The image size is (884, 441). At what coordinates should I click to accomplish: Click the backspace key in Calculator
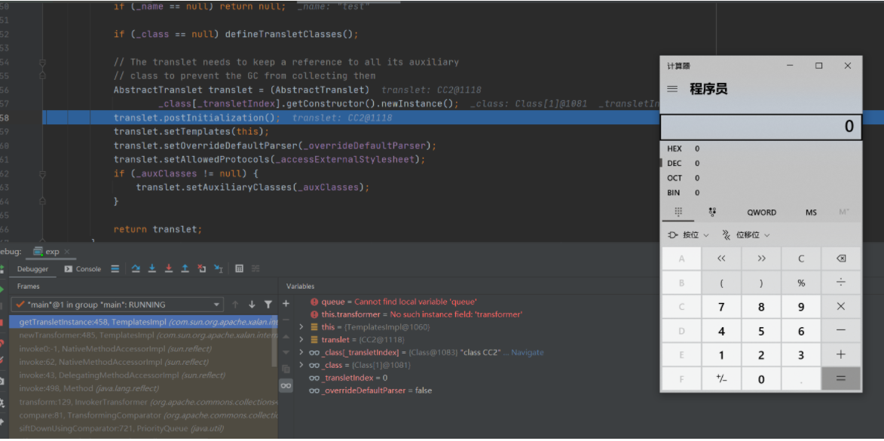tap(840, 259)
